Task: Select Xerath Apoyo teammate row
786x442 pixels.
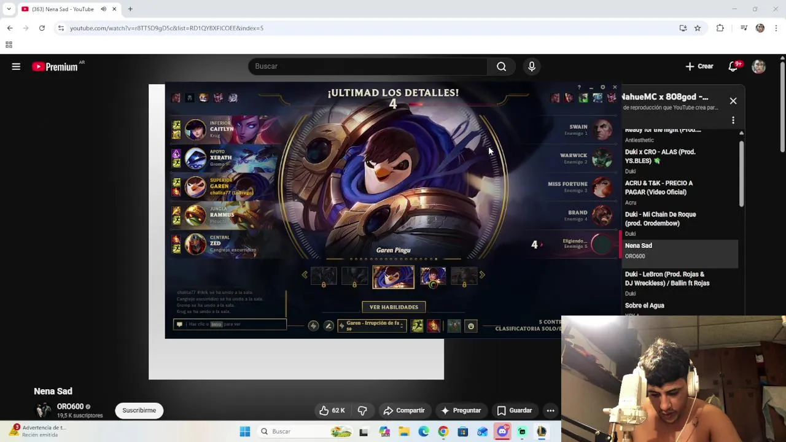Action: pyautogui.click(x=224, y=158)
